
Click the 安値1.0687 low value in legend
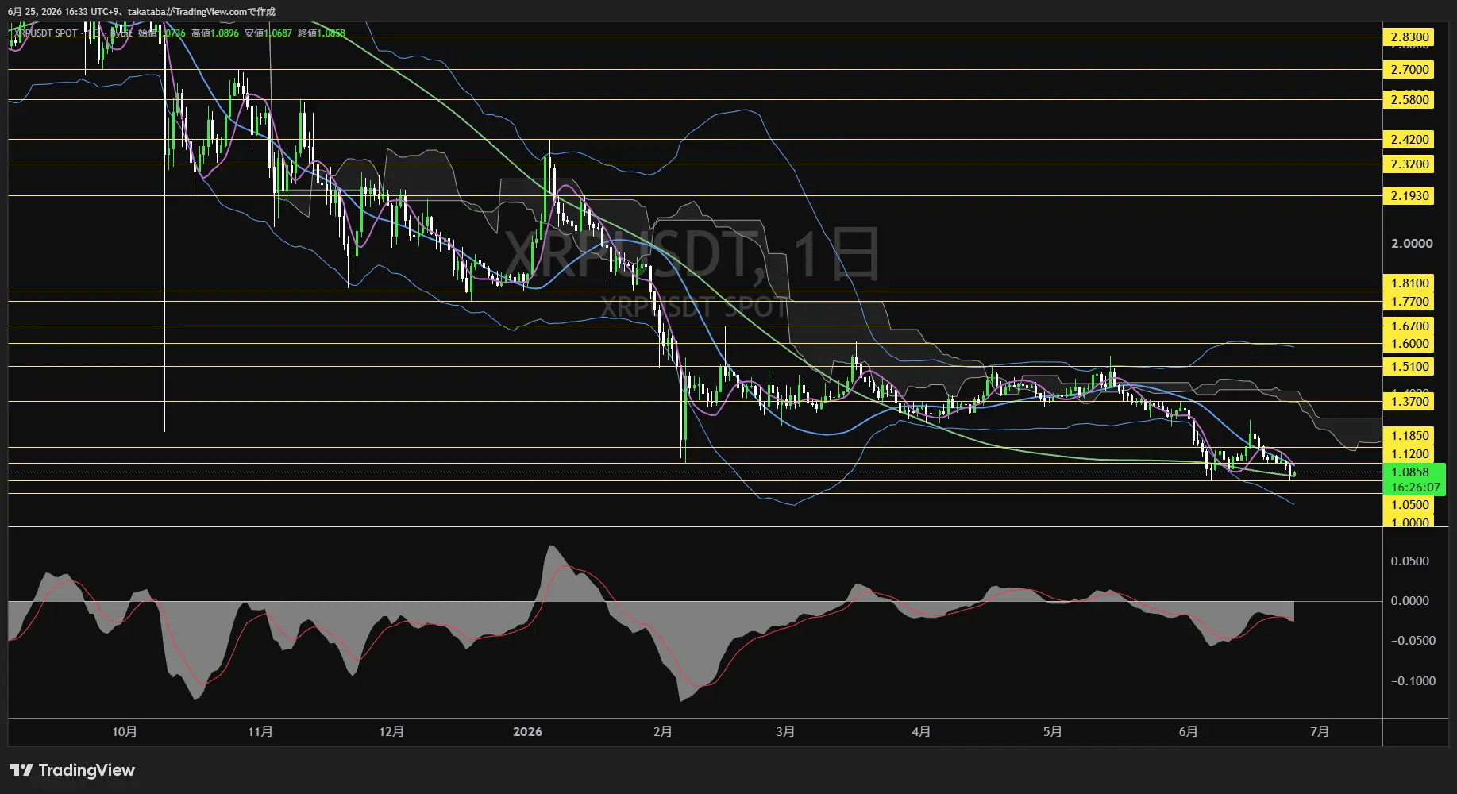[x=268, y=33]
